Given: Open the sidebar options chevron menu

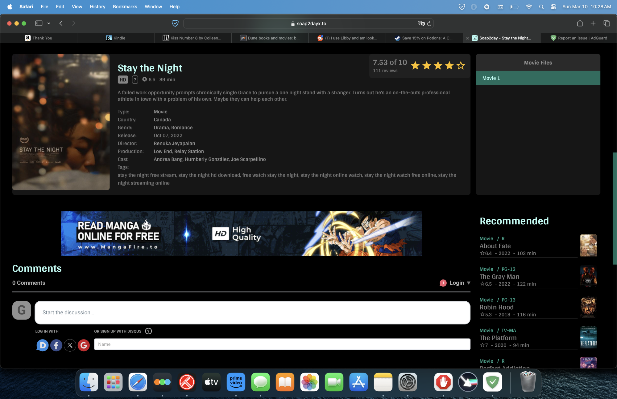Looking at the screenshot, I should [48, 23].
